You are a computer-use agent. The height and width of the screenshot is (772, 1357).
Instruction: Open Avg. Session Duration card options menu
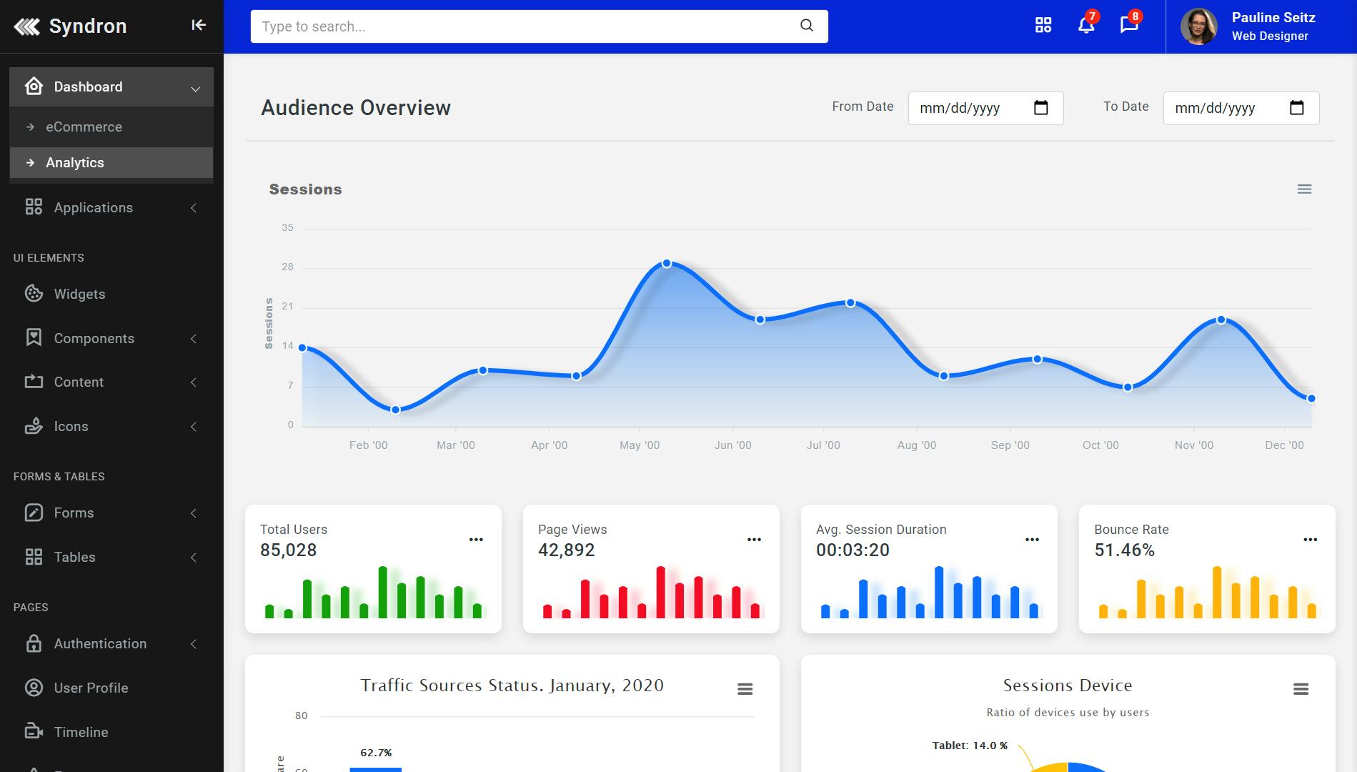pyautogui.click(x=1032, y=540)
